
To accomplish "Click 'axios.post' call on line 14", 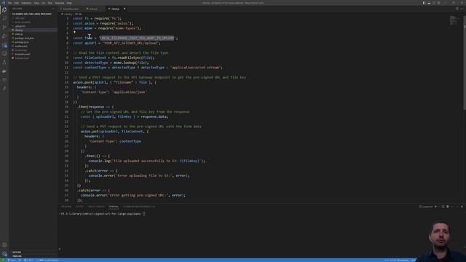I will [x=82, y=82].
